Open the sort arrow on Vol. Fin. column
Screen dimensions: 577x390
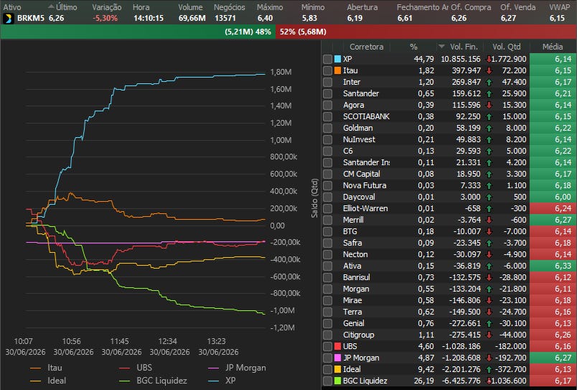(x=441, y=47)
